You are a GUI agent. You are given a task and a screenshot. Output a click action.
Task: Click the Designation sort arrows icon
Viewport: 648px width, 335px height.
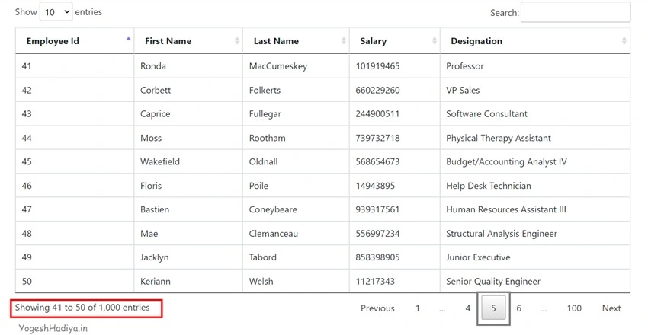tap(624, 40)
